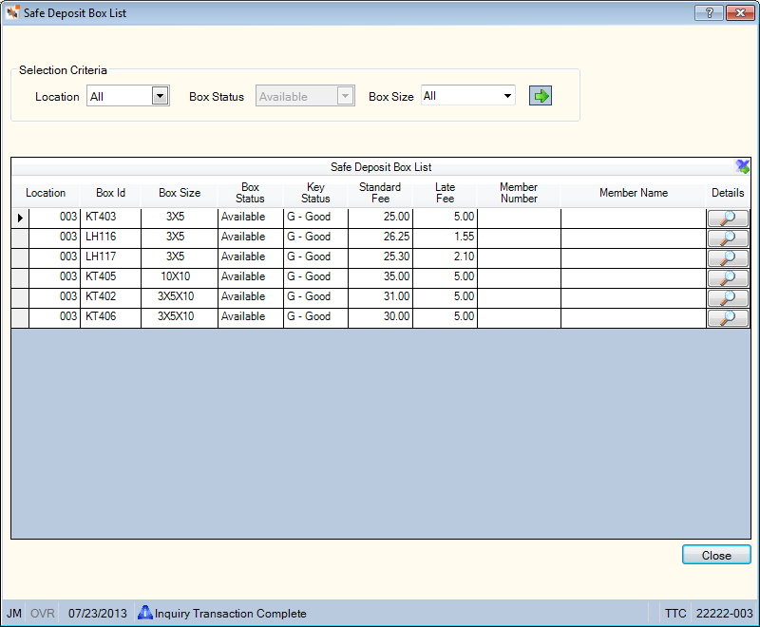The height and width of the screenshot is (627, 760).
Task: Click the info icon in status bar
Action: pos(144,613)
